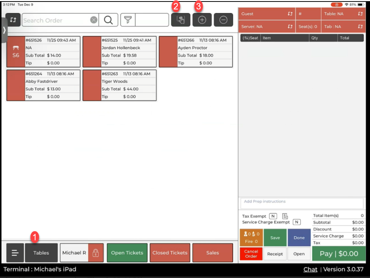Click the magnifying glass search icon

click(x=108, y=20)
